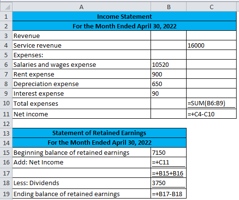Viewport: 239px width, 200px height.
Task: Click the =SUM(B6:B9) formula cell
Action: coord(212,103)
